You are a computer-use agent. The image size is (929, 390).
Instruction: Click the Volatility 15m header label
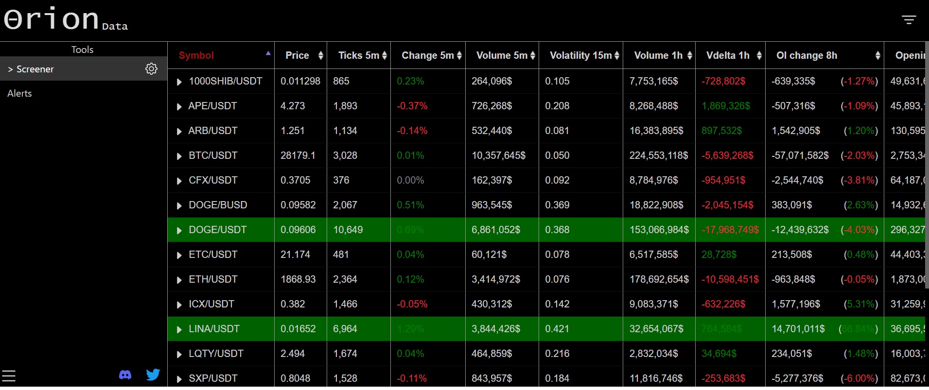(580, 55)
